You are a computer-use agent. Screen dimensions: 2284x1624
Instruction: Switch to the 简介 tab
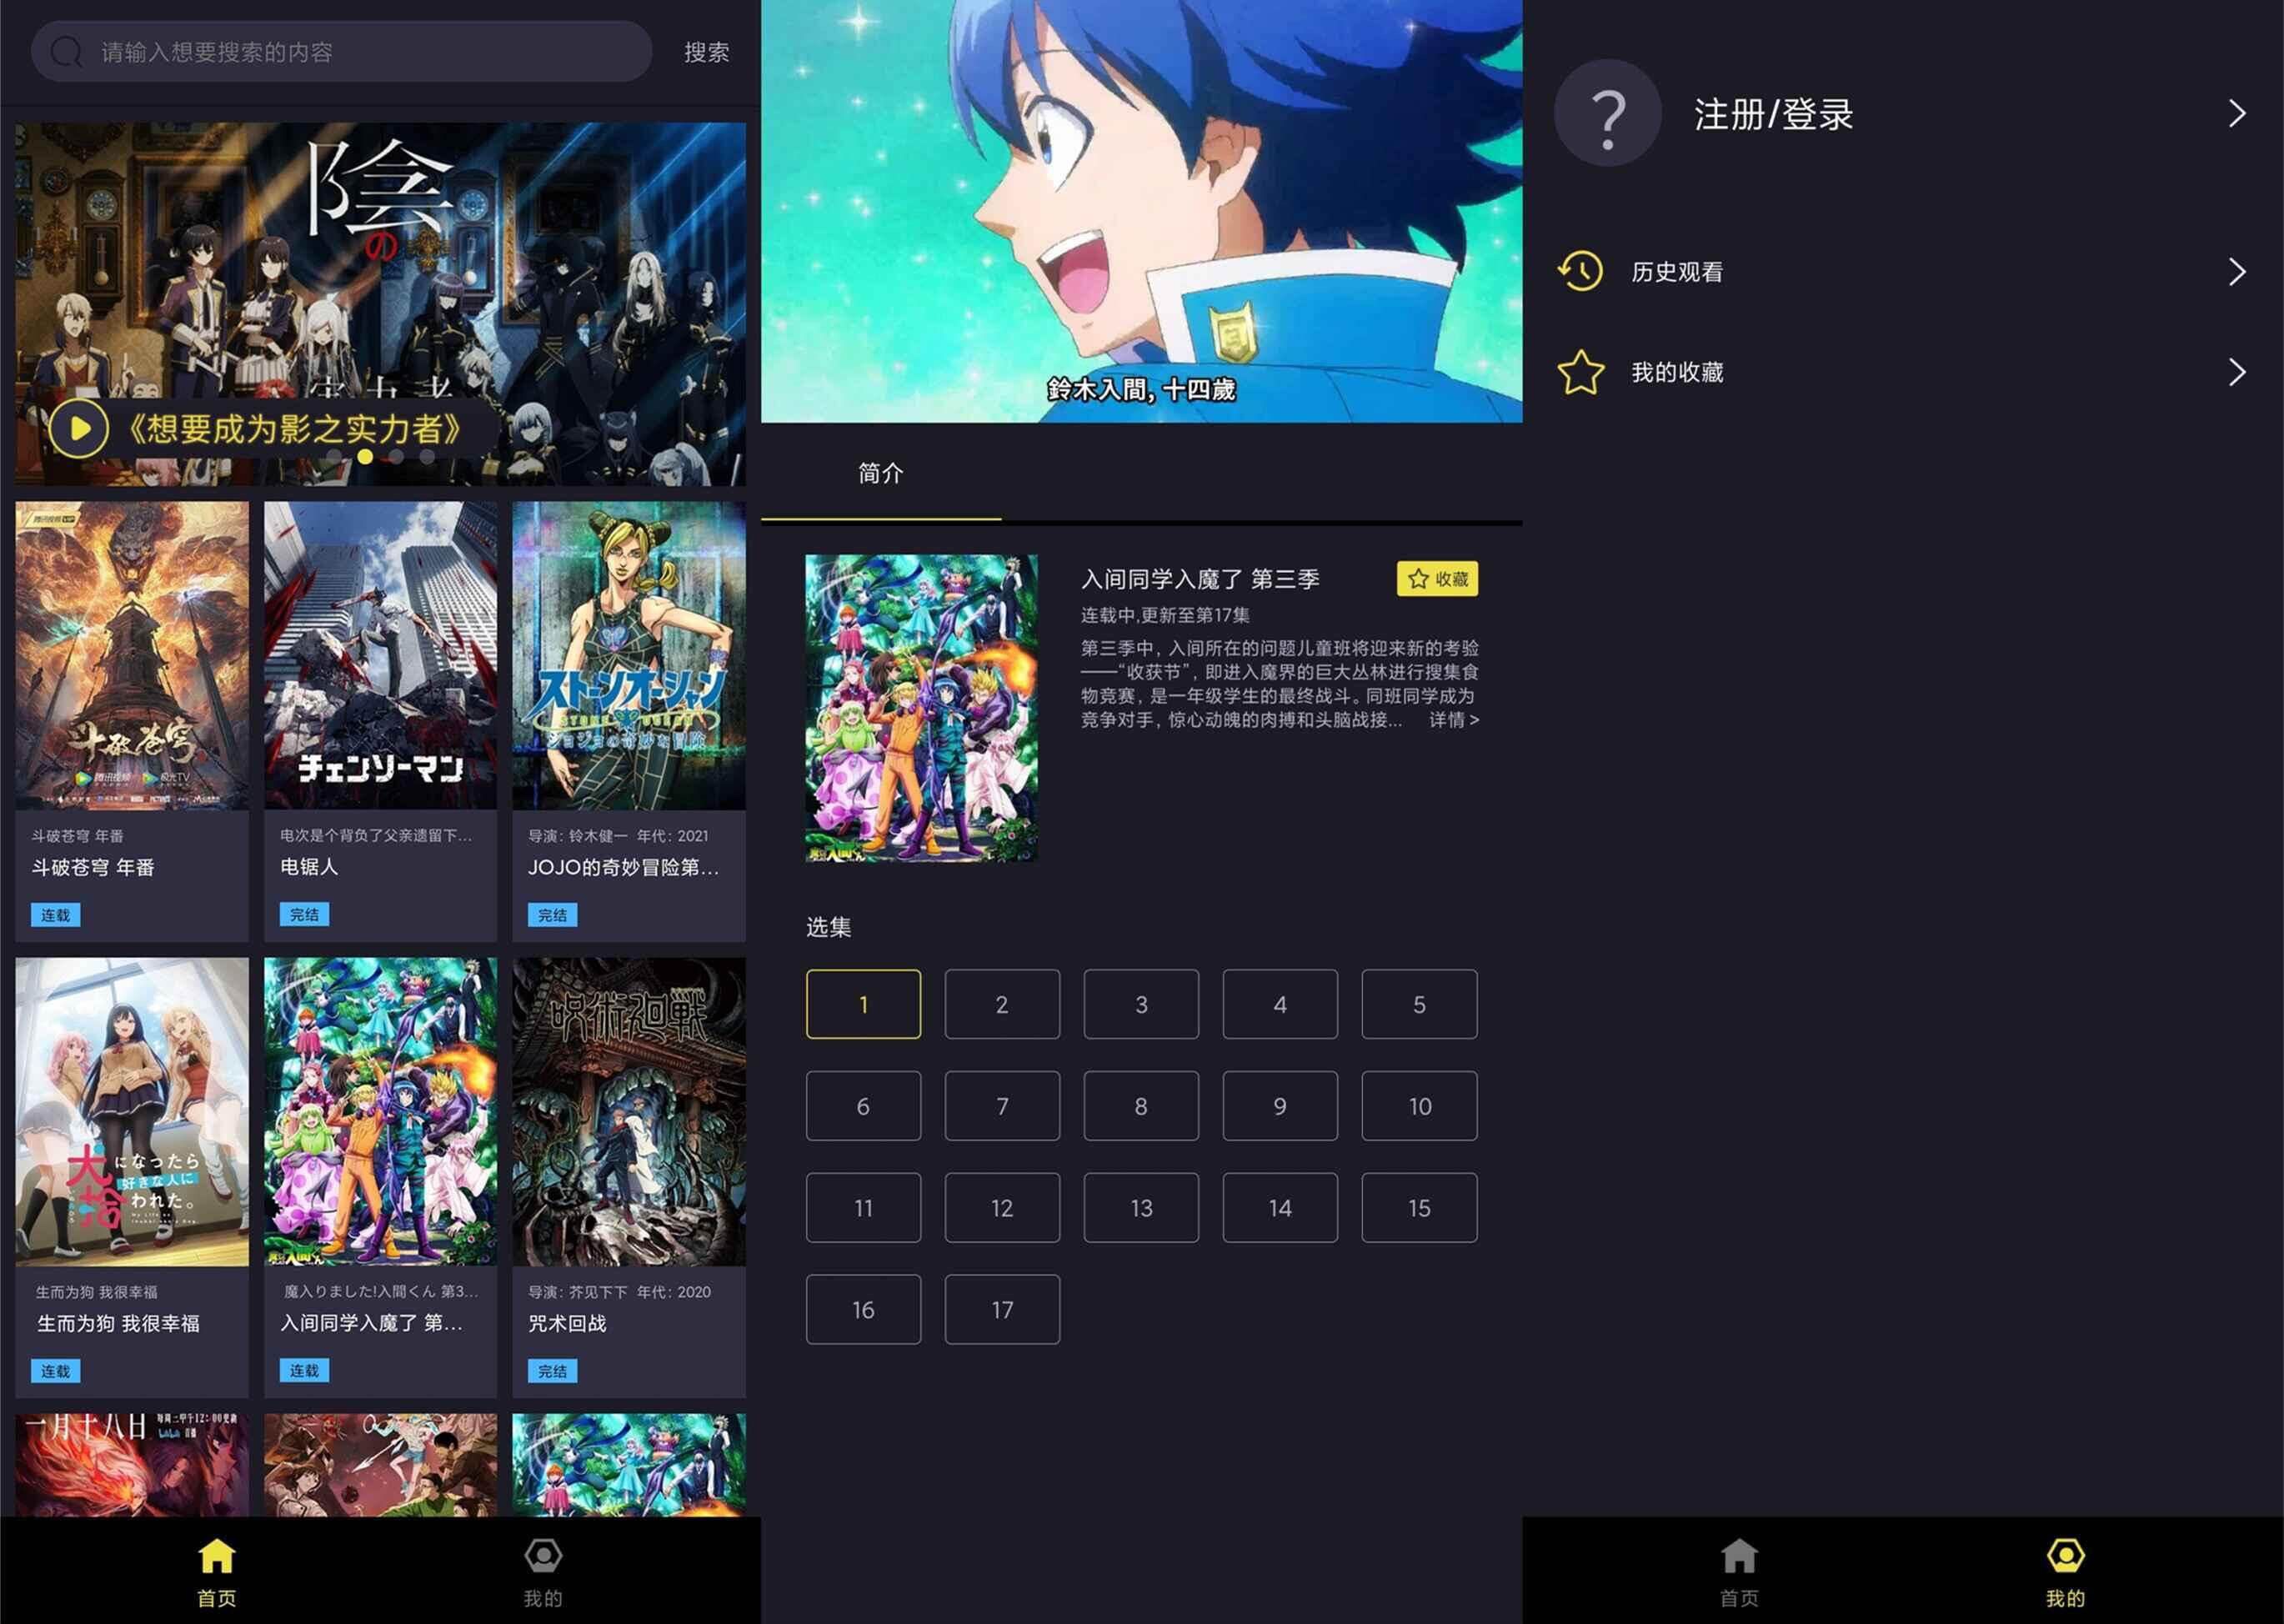pos(880,473)
